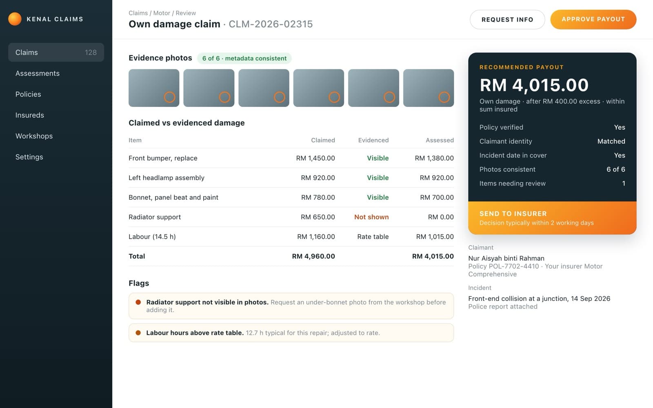Click the Items needing review row

552,183
